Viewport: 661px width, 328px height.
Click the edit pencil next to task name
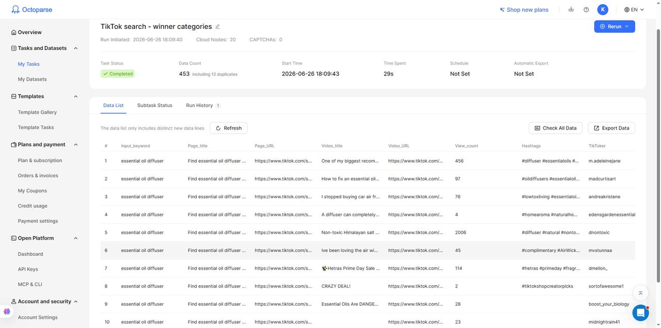217,26
